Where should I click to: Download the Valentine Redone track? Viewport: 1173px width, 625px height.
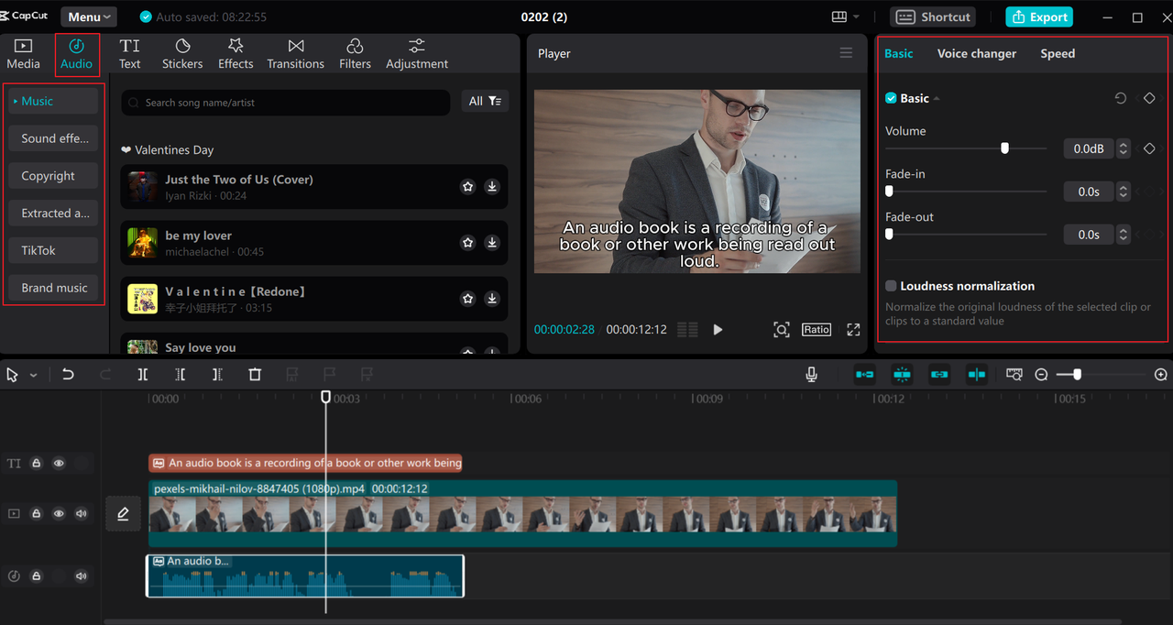(x=492, y=299)
